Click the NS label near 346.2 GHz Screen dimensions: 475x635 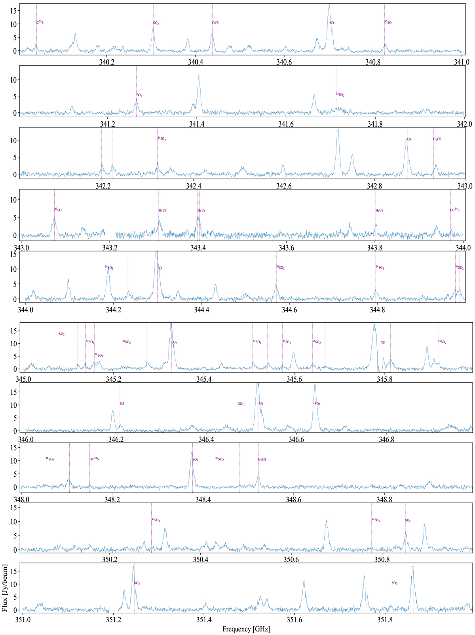[x=122, y=404]
